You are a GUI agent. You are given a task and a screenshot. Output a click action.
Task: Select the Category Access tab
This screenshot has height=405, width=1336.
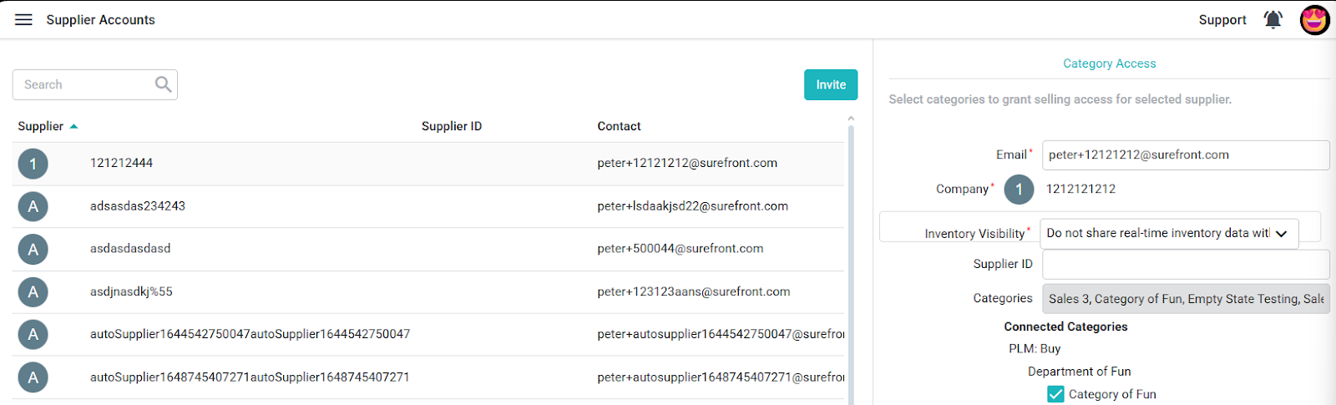1109,63
